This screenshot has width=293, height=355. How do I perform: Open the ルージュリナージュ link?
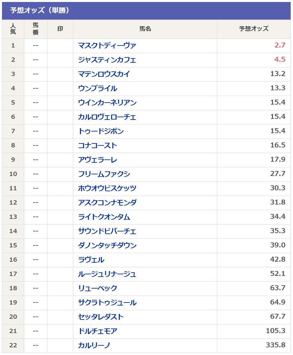[107, 274]
